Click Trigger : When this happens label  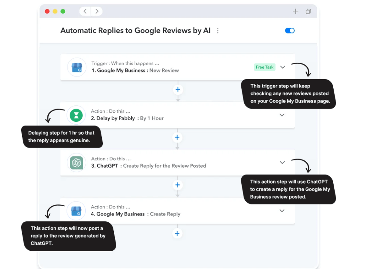tap(125, 63)
